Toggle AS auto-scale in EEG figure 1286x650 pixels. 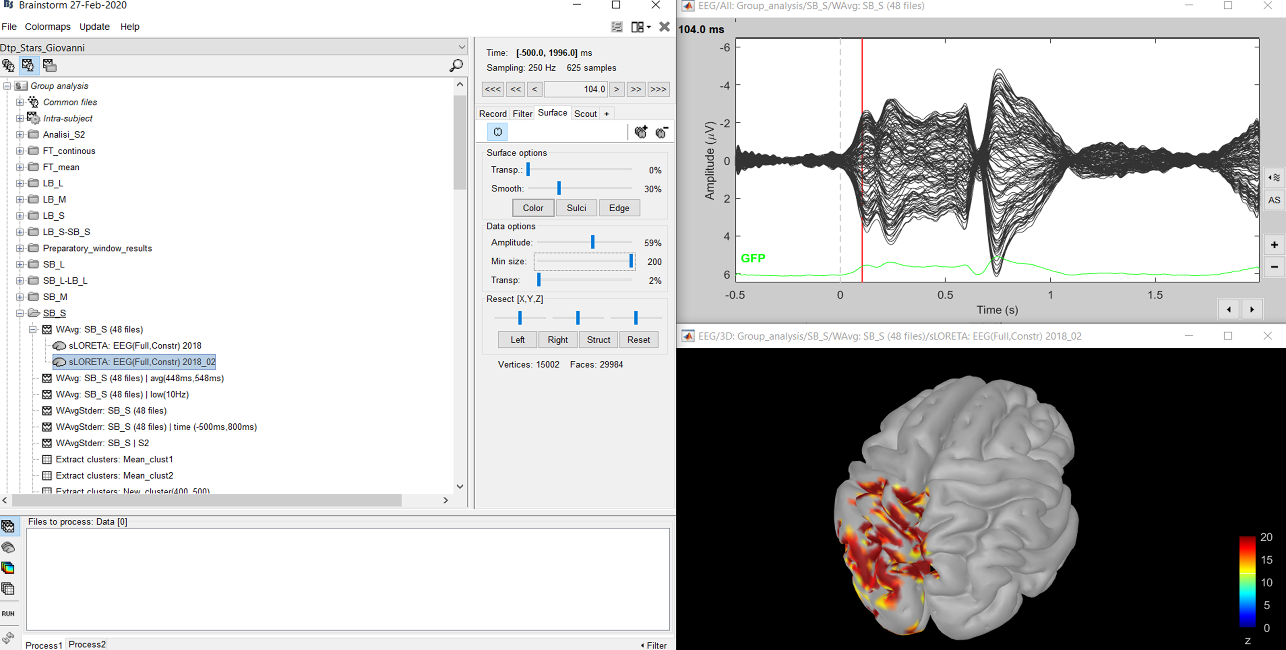[x=1274, y=200]
